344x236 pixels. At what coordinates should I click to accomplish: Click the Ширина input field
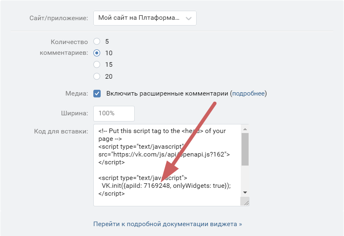pyautogui.click(x=114, y=113)
